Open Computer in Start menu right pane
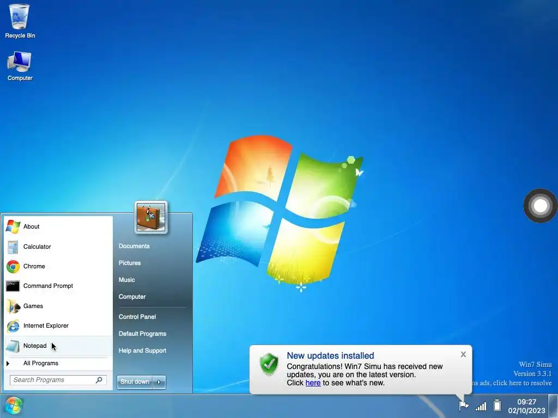558x418 pixels. pos(132,297)
